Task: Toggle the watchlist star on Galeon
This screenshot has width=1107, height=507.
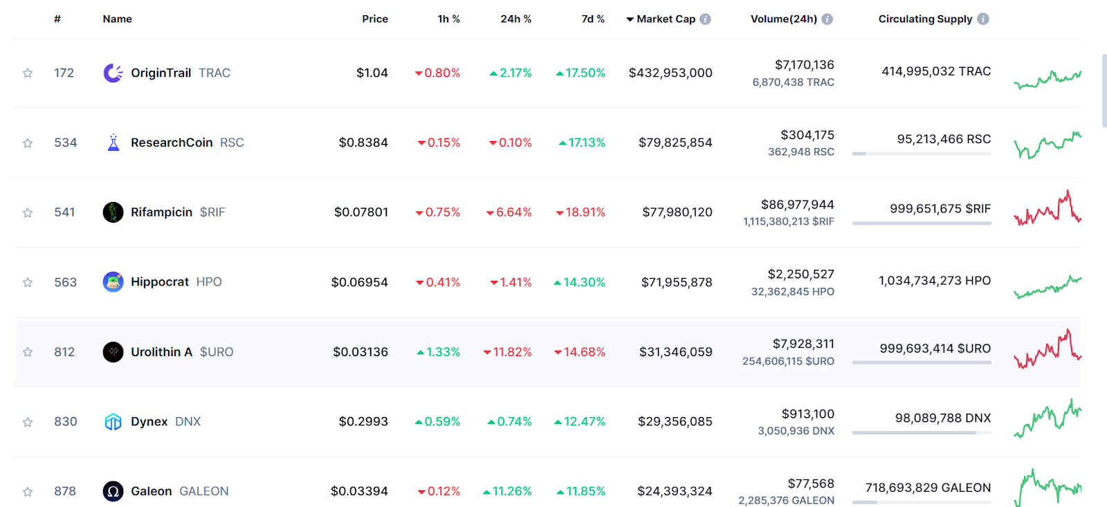Action: [27, 491]
